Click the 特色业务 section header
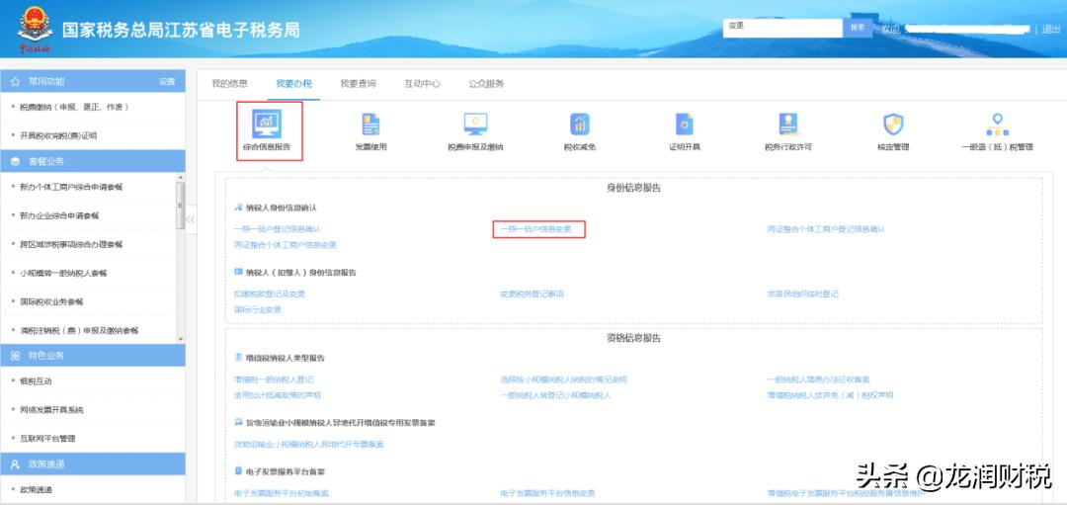Image resolution: width=1067 pixels, height=505 pixels. [x=93, y=355]
